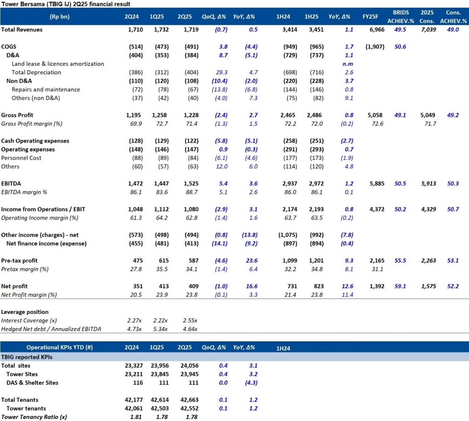The height and width of the screenshot is (421, 469).
Task: Select the TBIG reported KPIs section row
Action: [x=27, y=357]
